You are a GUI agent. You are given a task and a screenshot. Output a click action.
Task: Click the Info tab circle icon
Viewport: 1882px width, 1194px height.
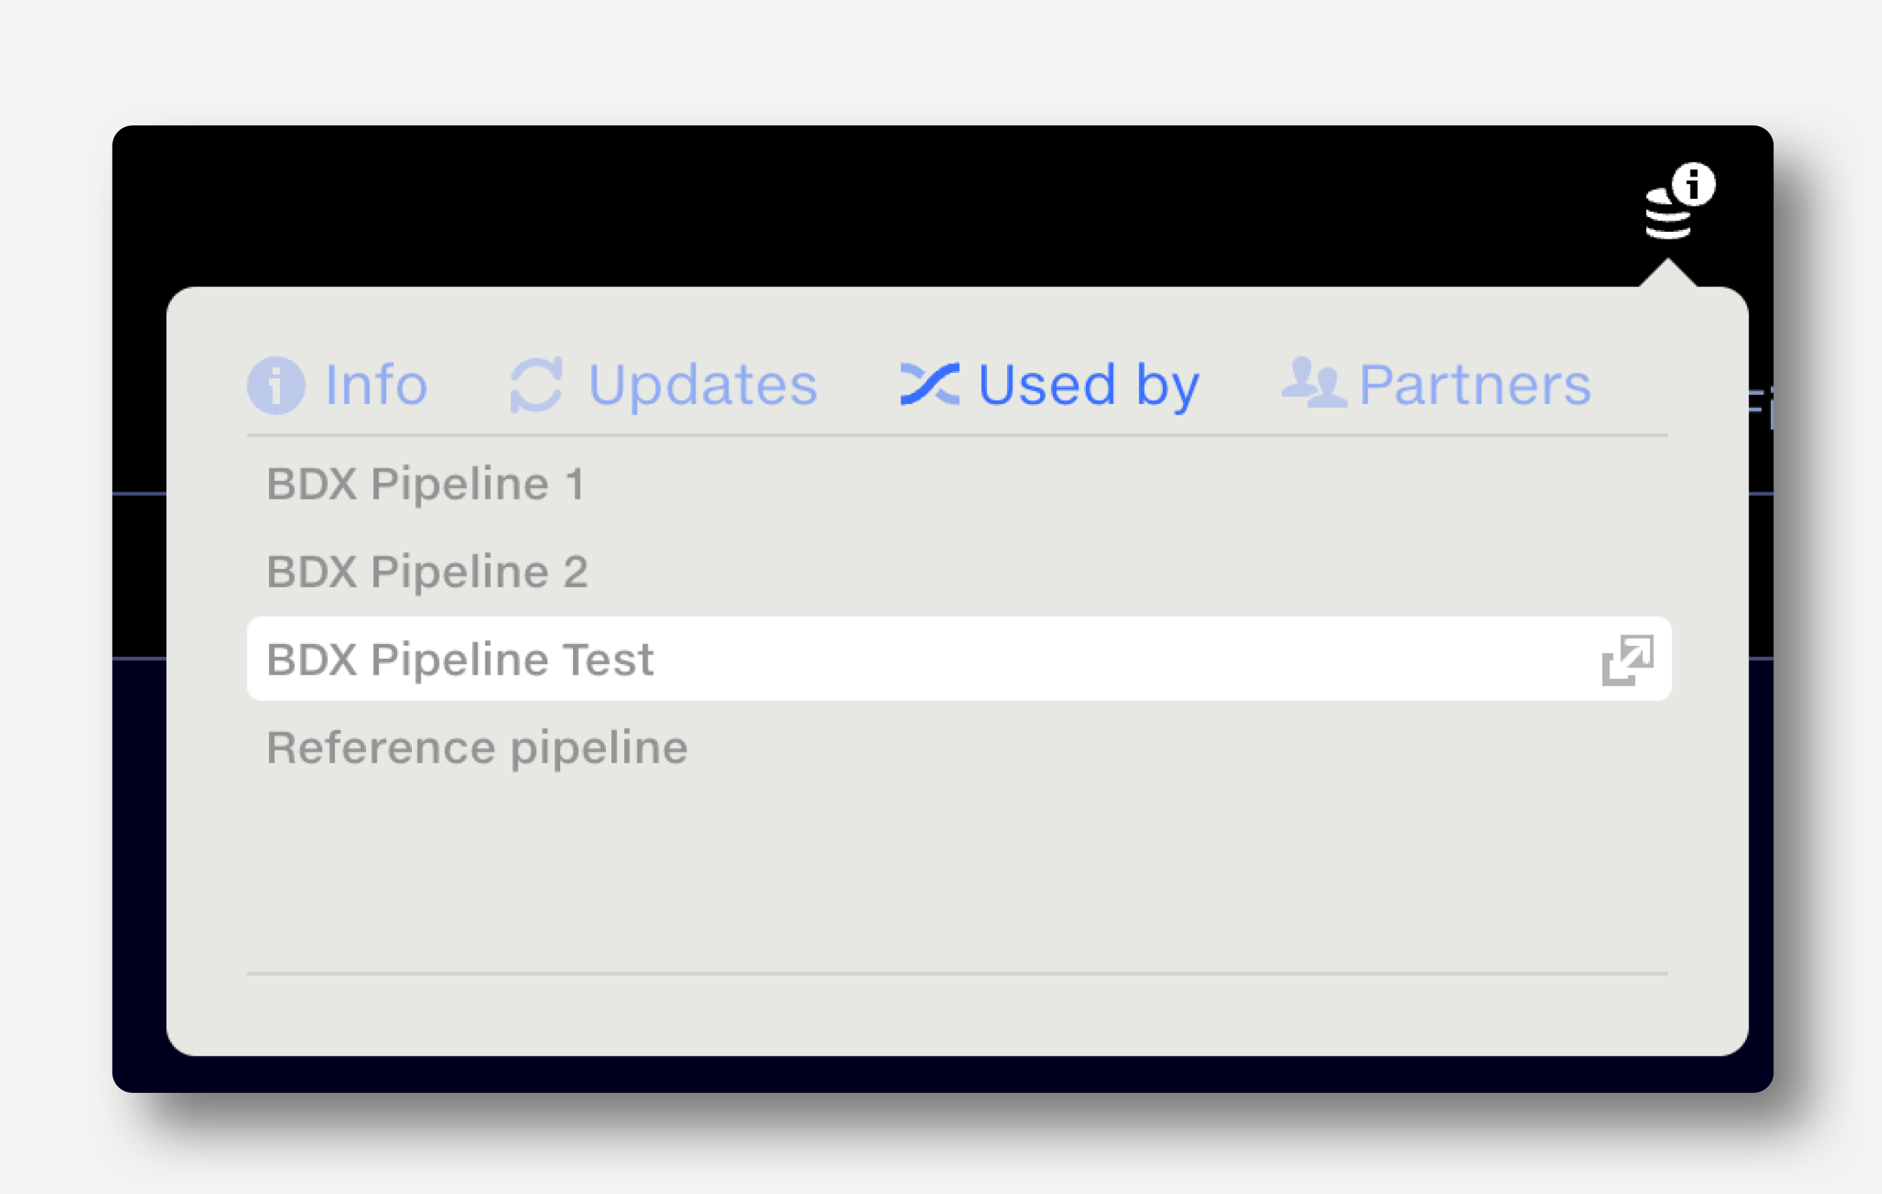(276, 385)
